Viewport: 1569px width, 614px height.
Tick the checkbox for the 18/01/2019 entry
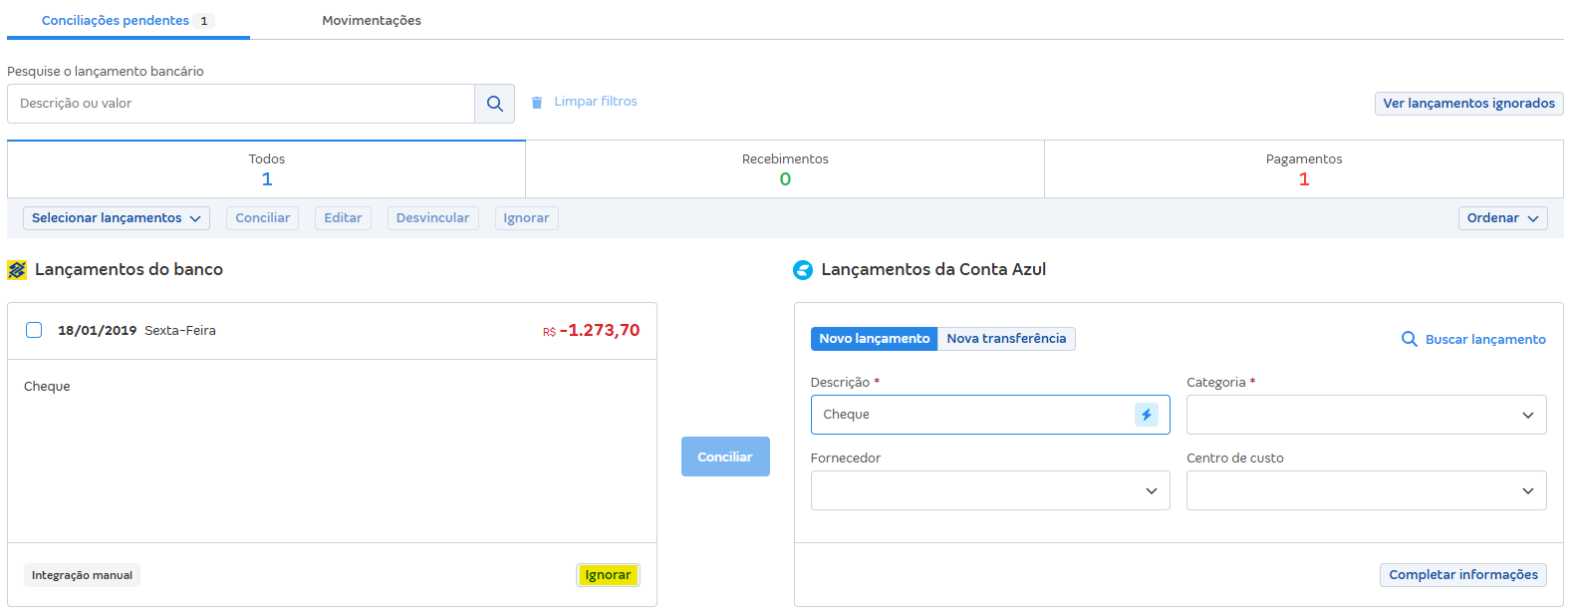click(34, 330)
